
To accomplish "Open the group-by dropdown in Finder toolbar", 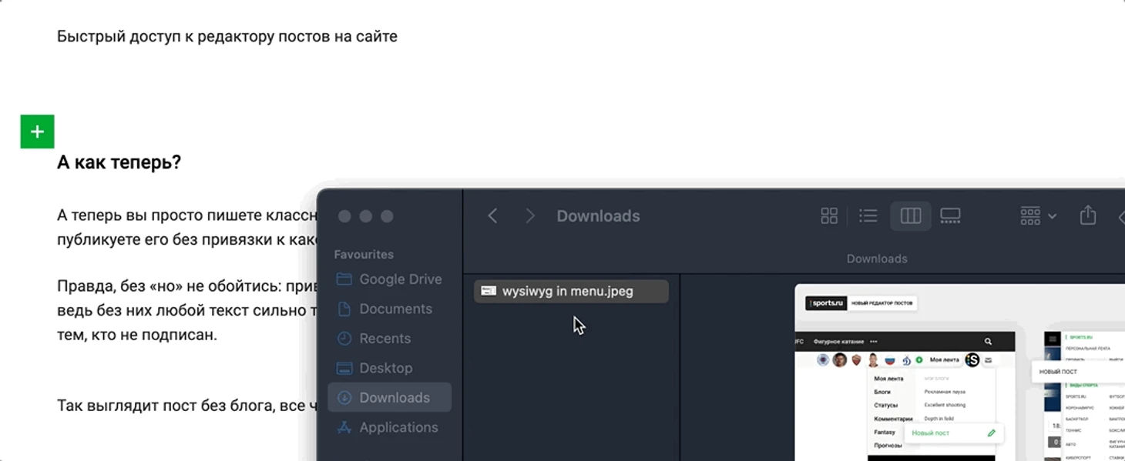I will pyautogui.click(x=1037, y=216).
